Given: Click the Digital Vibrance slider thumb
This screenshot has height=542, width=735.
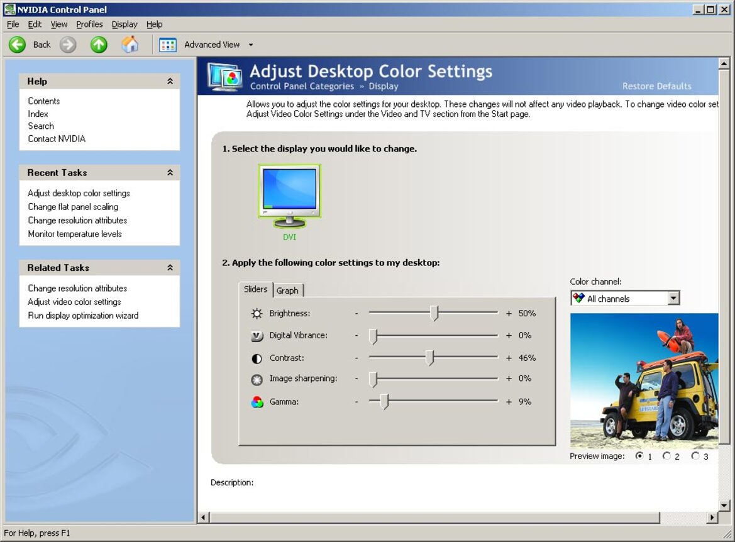Looking at the screenshot, I should pyautogui.click(x=373, y=336).
